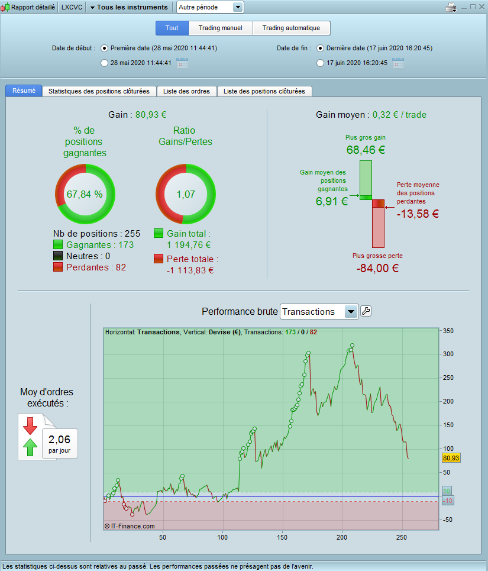Screen dimensions: 488x571
Task: Click the LXCVC account label
Action: [72, 7]
